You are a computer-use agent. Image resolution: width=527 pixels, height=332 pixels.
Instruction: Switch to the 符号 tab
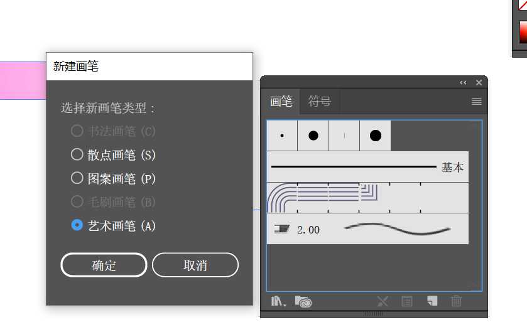click(x=320, y=101)
